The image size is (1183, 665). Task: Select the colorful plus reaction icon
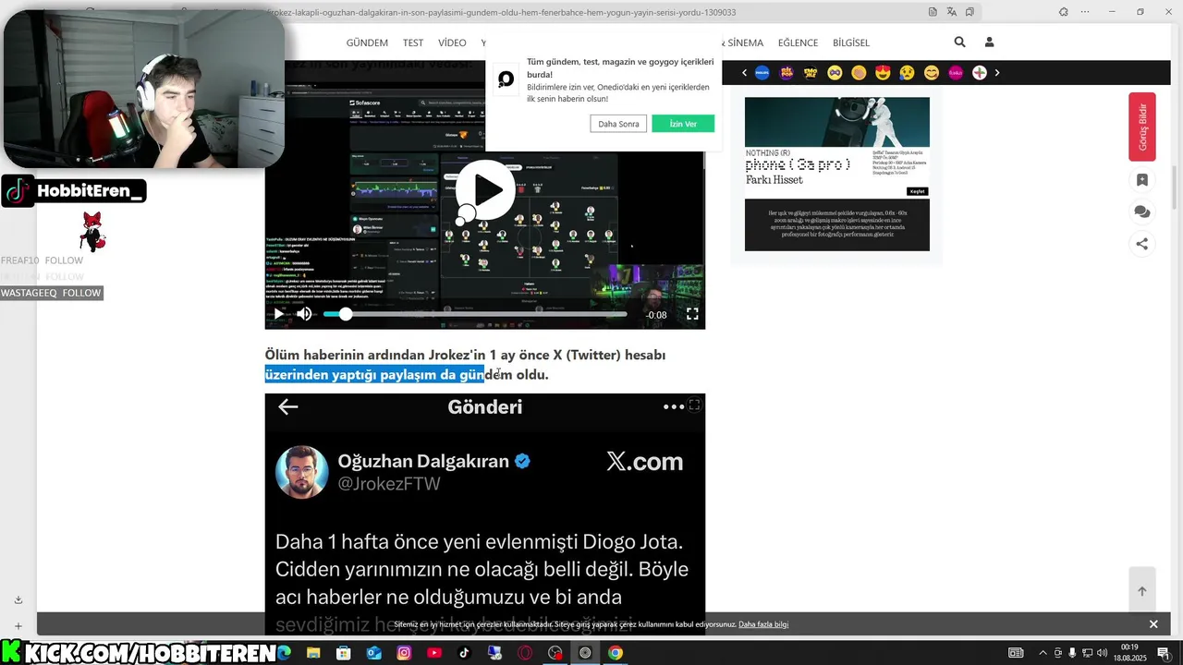click(980, 73)
